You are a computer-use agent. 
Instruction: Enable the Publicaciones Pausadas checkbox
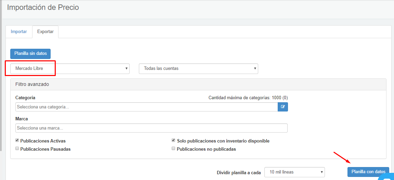click(17, 148)
